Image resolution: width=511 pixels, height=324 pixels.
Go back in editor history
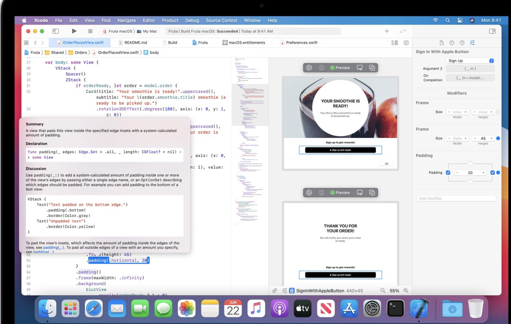35,43
